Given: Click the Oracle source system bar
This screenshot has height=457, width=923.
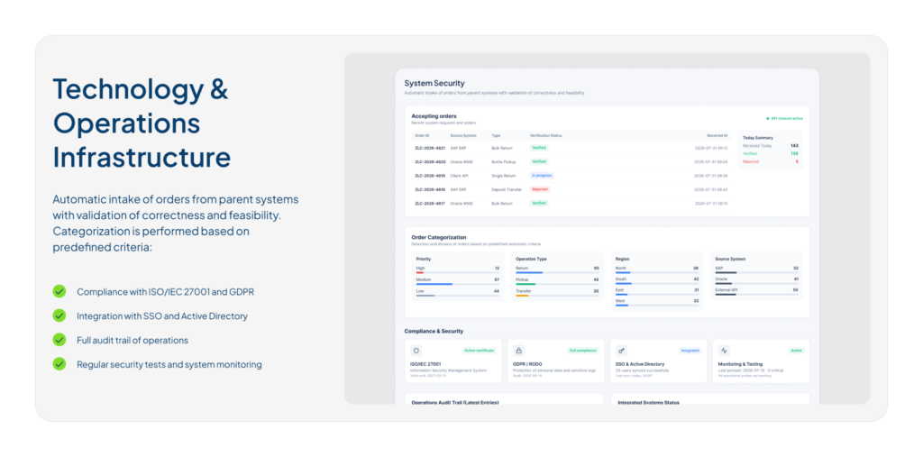Looking at the screenshot, I should click(724, 283).
